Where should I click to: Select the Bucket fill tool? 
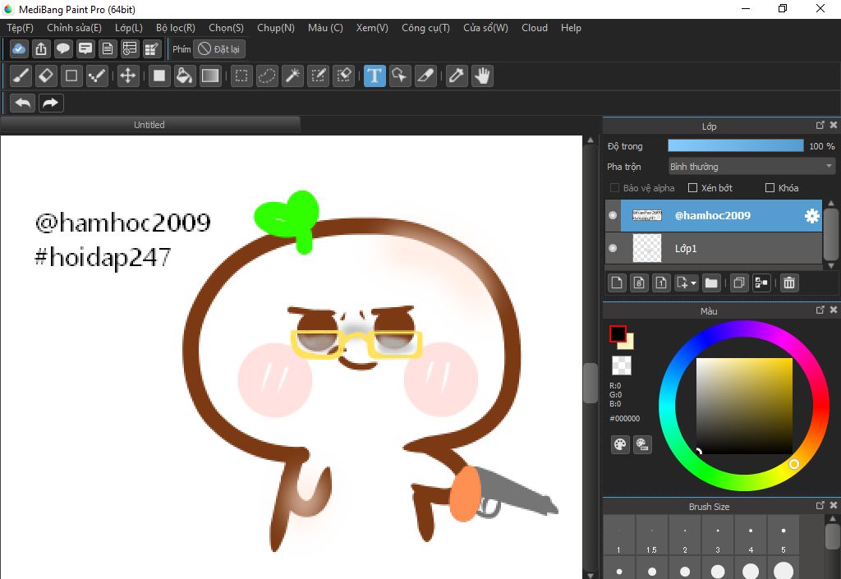185,76
